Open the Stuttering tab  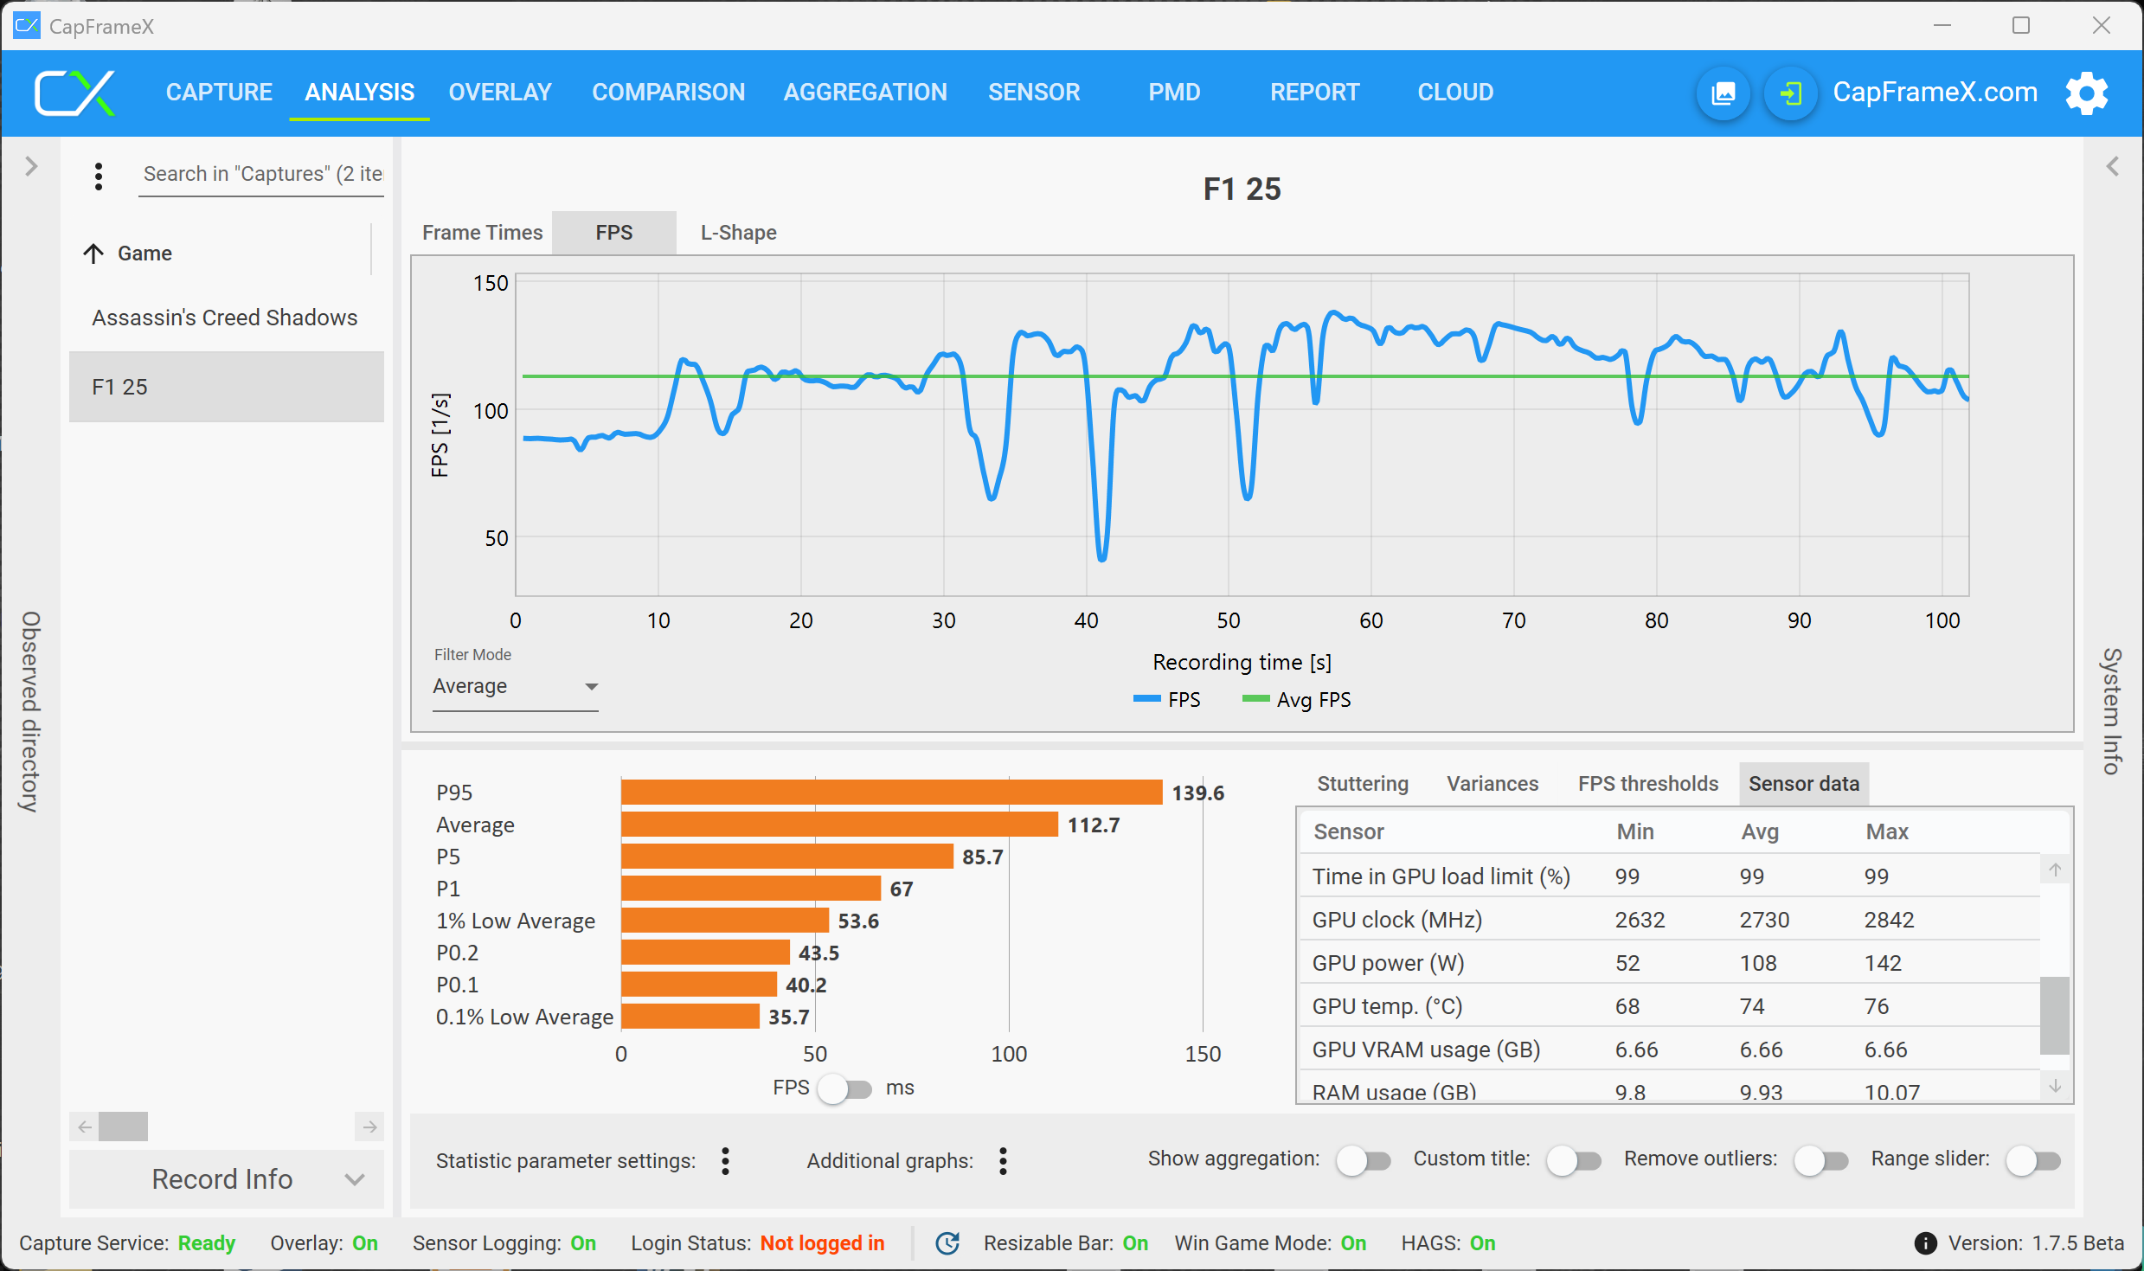(x=1362, y=783)
